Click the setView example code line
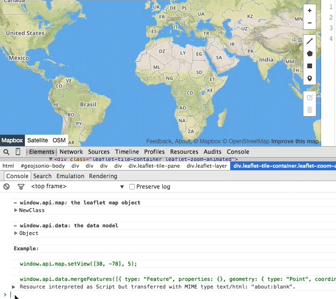The image size is (336, 299). click(78, 264)
